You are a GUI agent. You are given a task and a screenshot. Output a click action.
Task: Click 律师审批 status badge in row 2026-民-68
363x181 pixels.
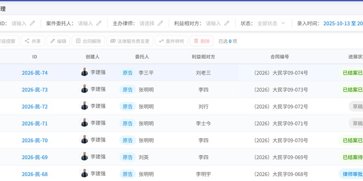[351, 174]
